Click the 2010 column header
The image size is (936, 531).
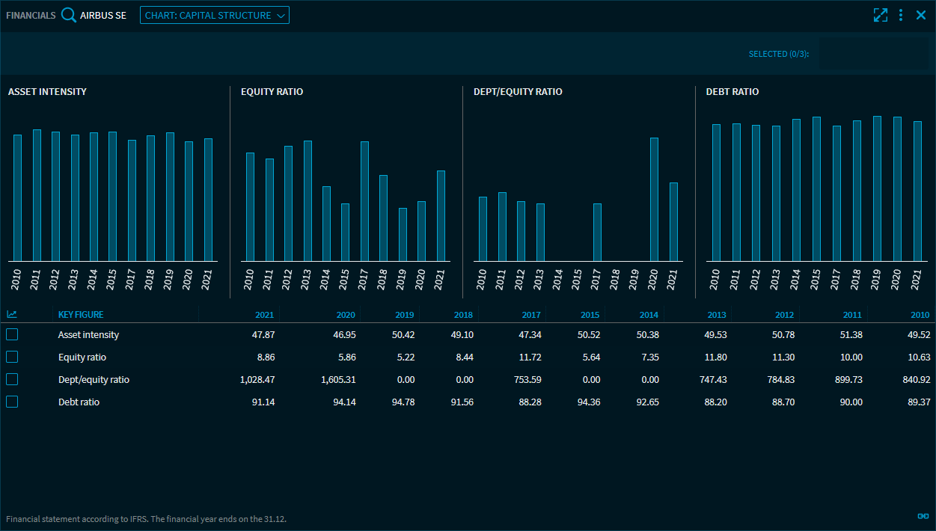pyautogui.click(x=920, y=315)
